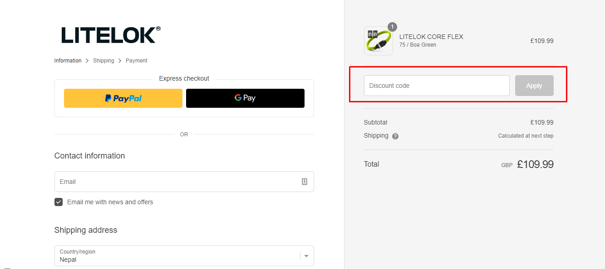Viewport: 605px width, 269px height.
Task: Click the GBP total amount £109.99
Action: [x=535, y=164]
